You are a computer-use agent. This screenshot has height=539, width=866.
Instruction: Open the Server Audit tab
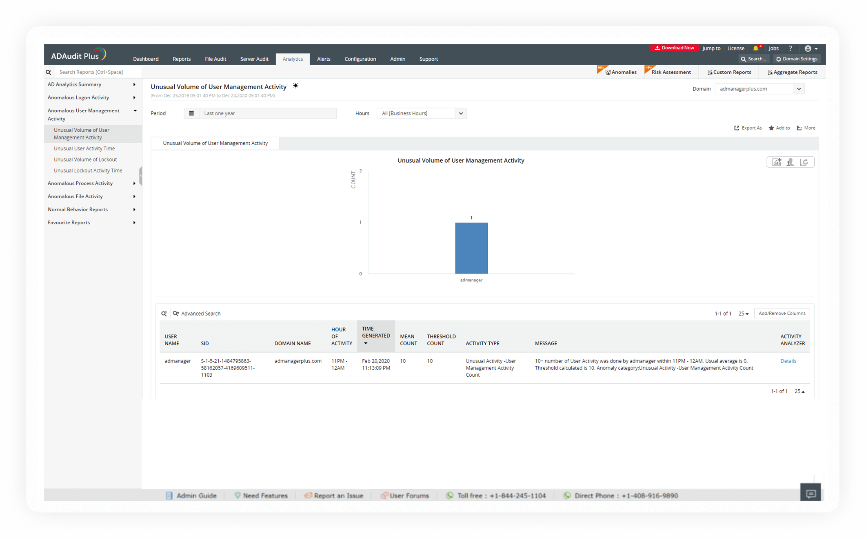[254, 59]
